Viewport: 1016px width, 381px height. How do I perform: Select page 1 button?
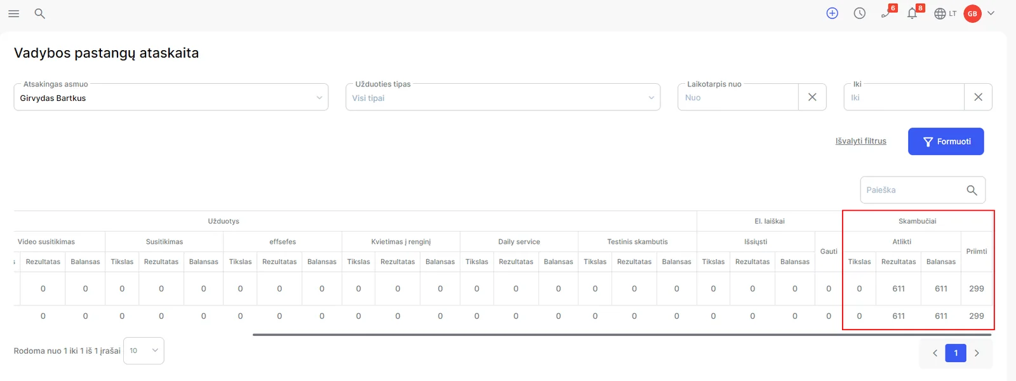956,353
